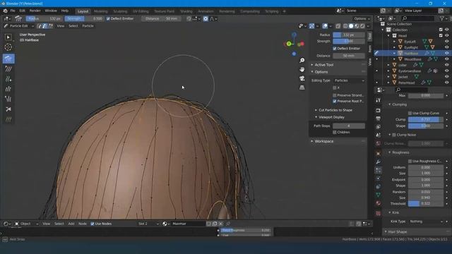Viewport: 452px width, 254px height.
Task: Open Tool properties tab icon
Action: (x=379, y=100)
